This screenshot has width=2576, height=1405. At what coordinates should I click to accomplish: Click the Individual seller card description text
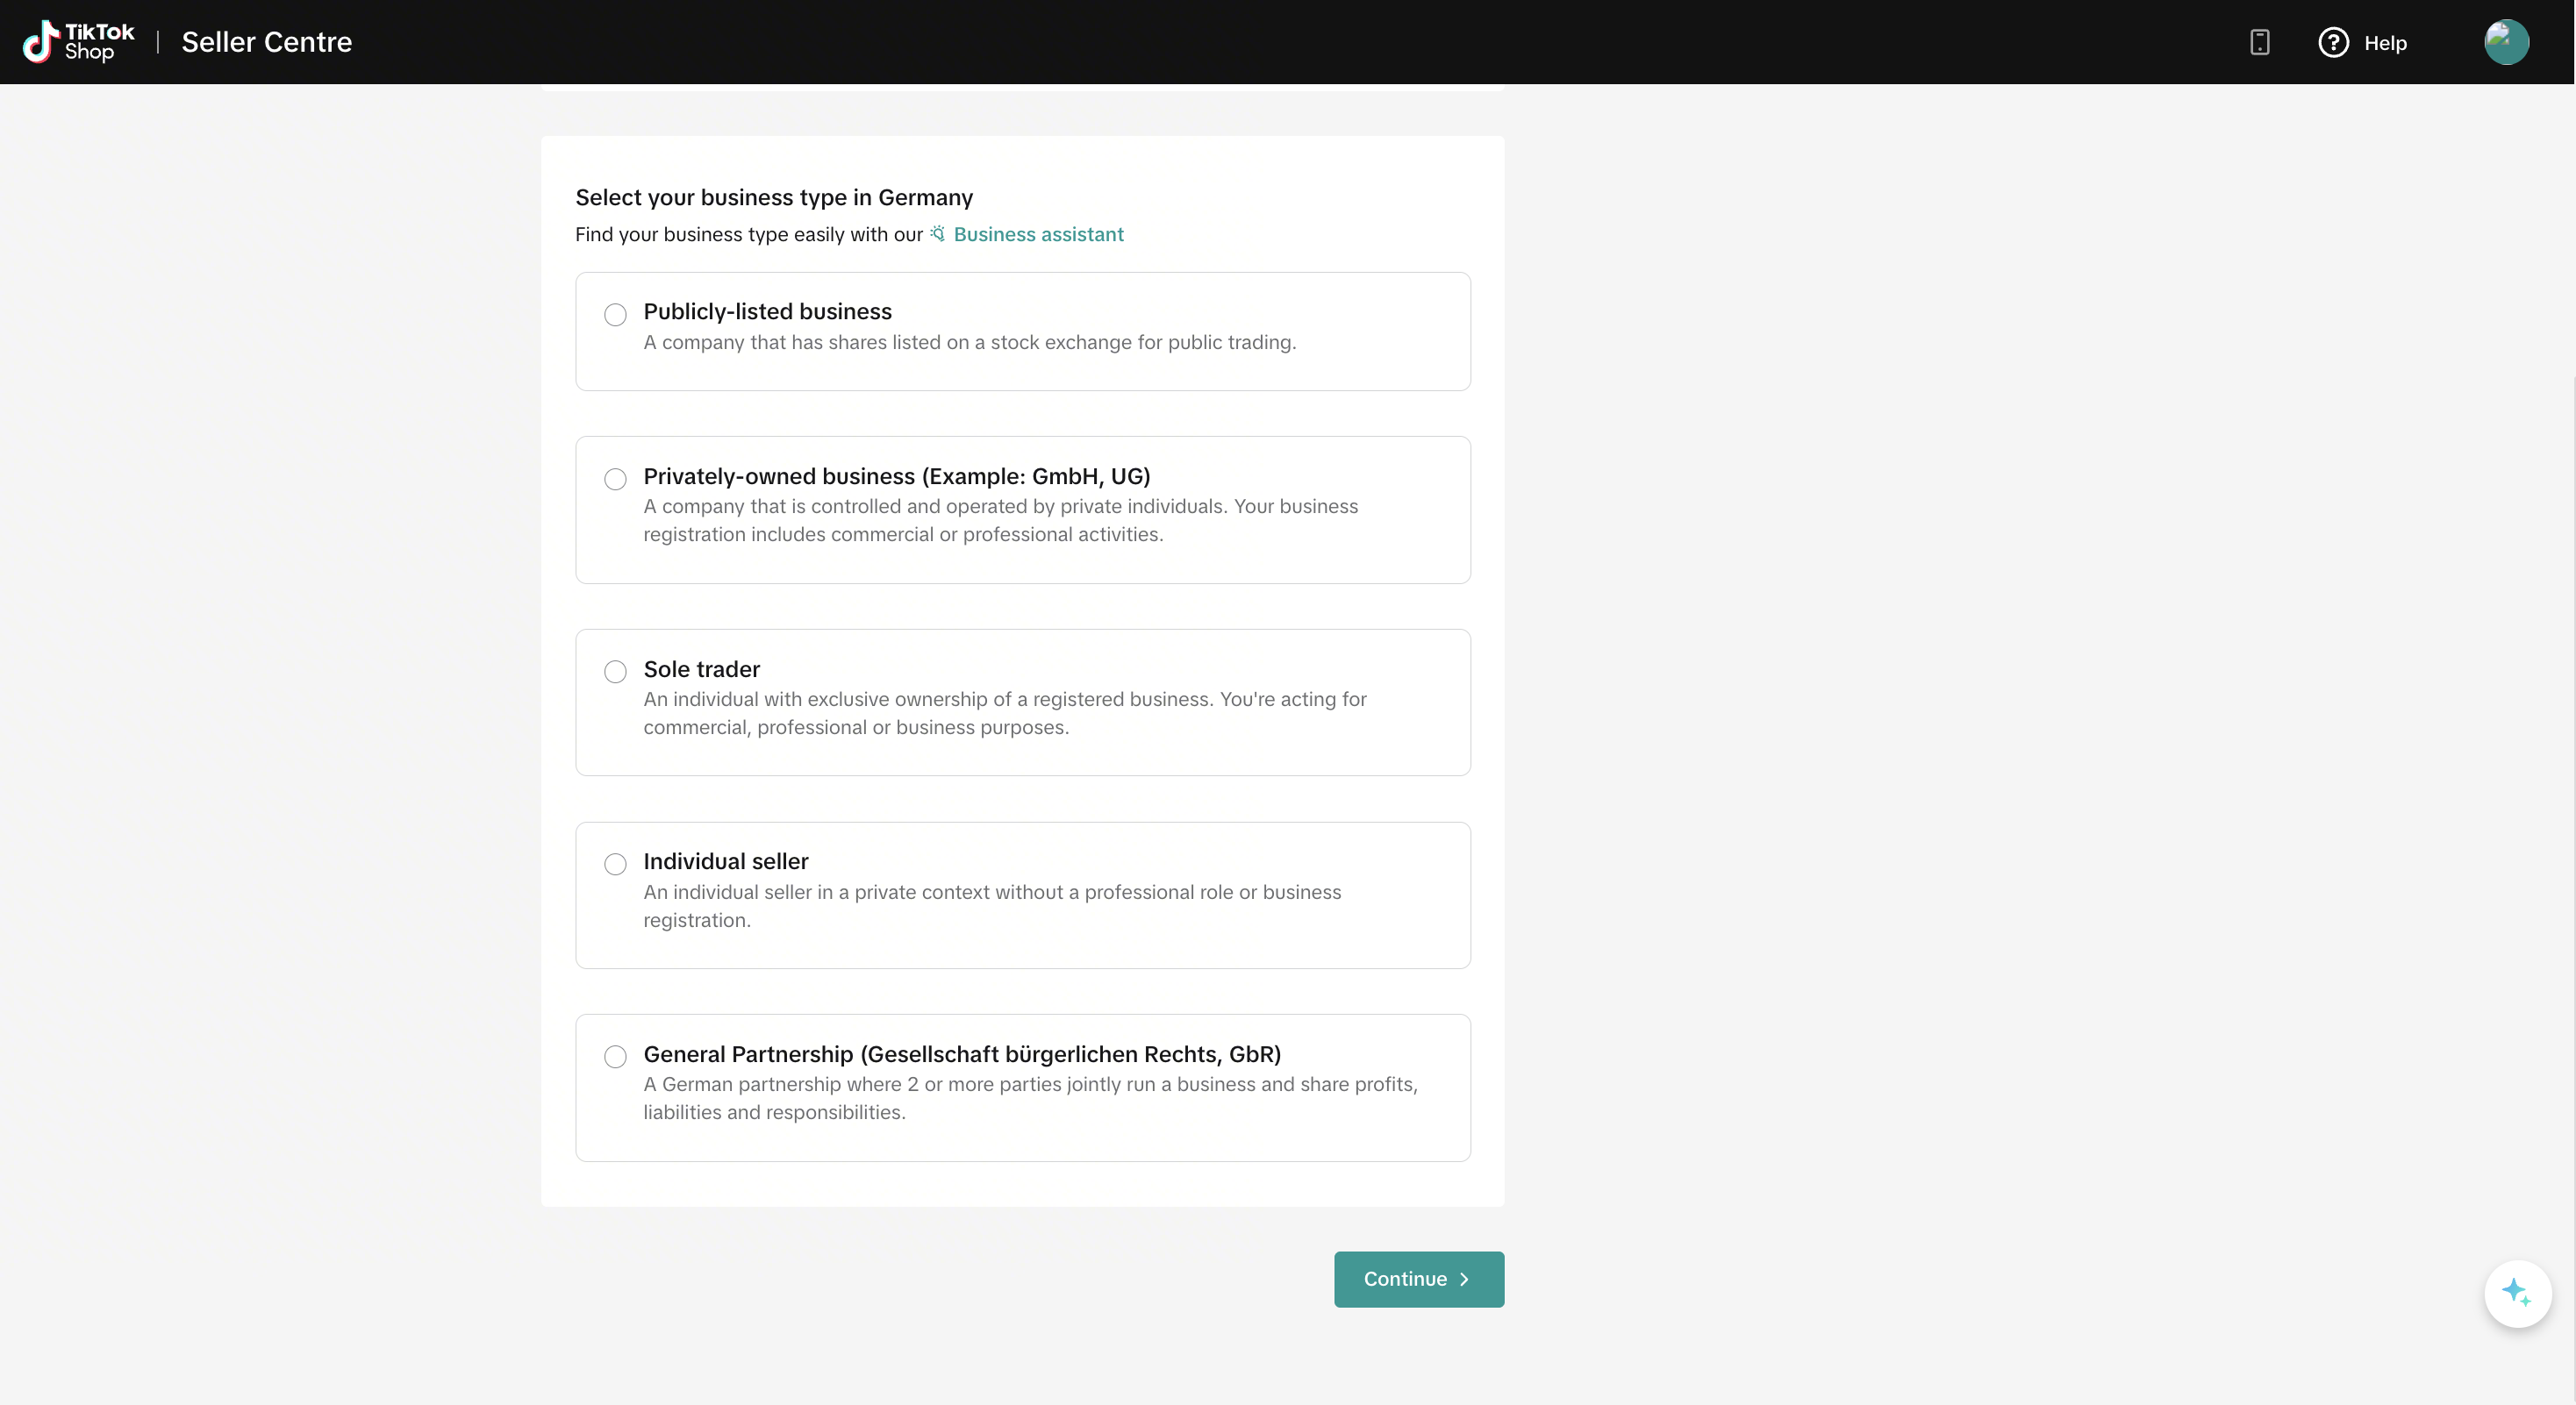pyautogui.click(x=992, y=906)
